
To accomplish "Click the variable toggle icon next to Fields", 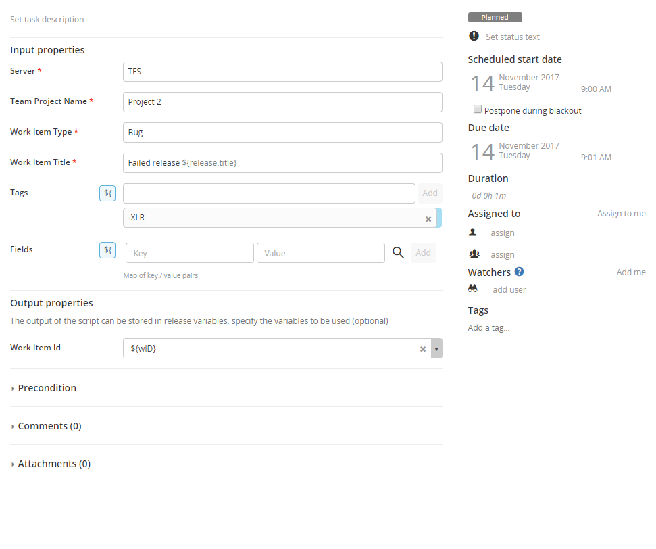I will tap(107, 250).
